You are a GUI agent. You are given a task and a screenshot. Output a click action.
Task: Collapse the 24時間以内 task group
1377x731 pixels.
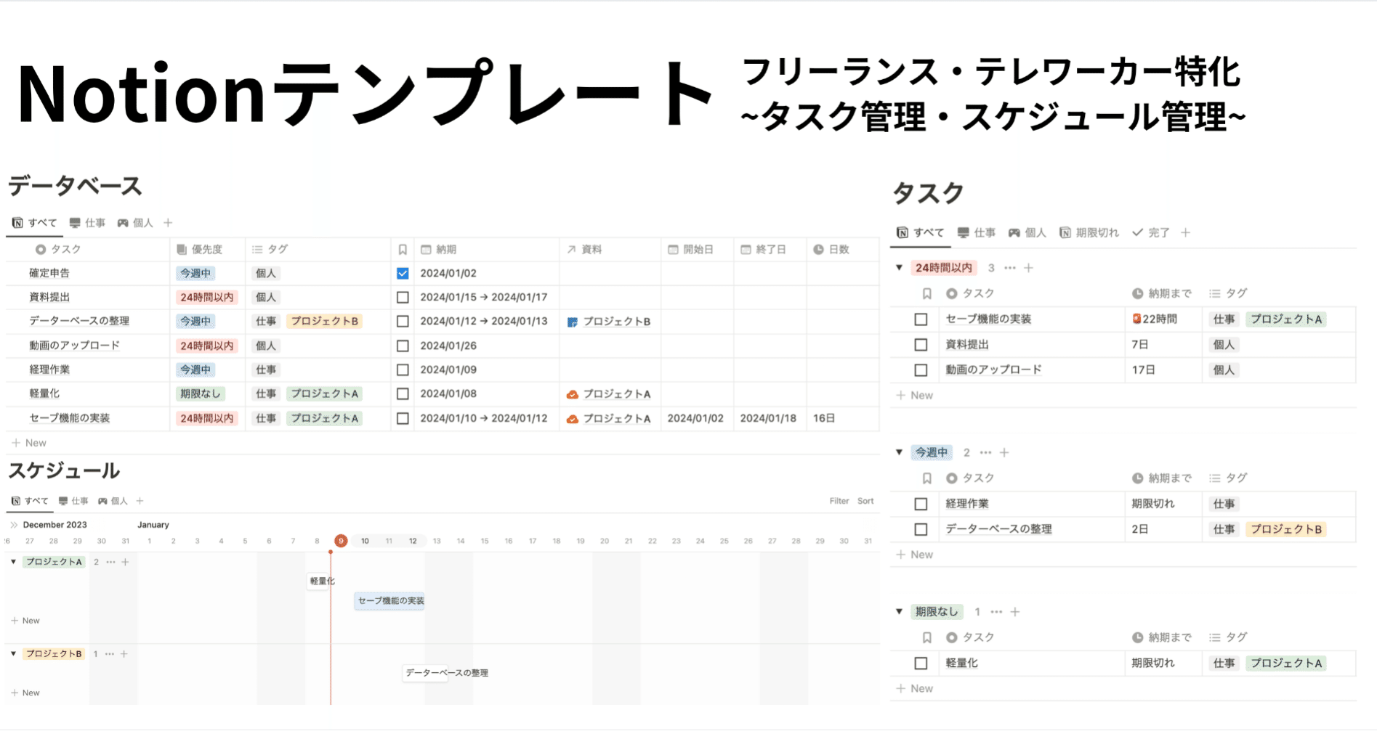click(899, 267)
